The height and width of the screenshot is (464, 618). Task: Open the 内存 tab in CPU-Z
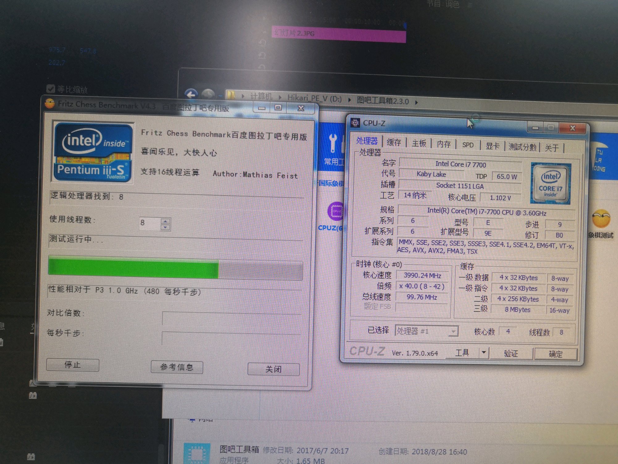(x=444, y=144)
